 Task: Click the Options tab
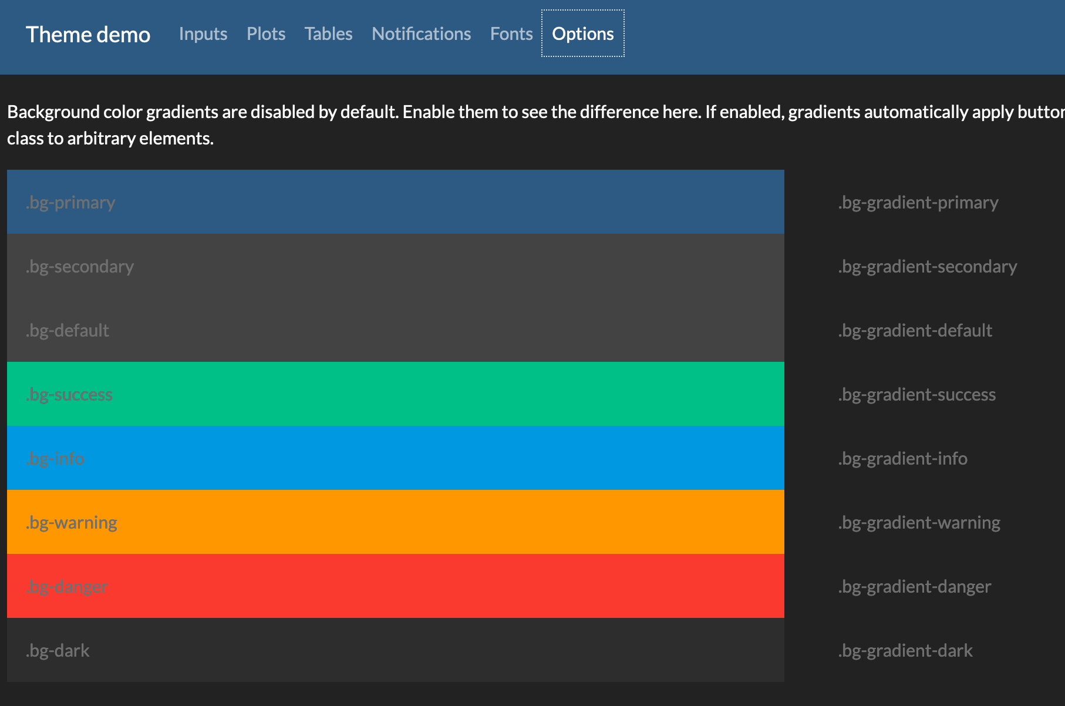583,33
